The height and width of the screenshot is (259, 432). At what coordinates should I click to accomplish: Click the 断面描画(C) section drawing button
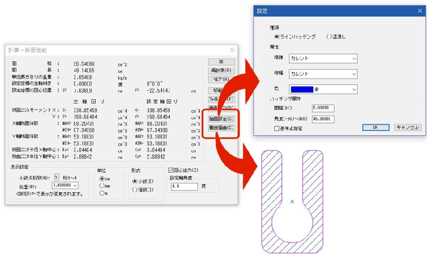point(221,128)
